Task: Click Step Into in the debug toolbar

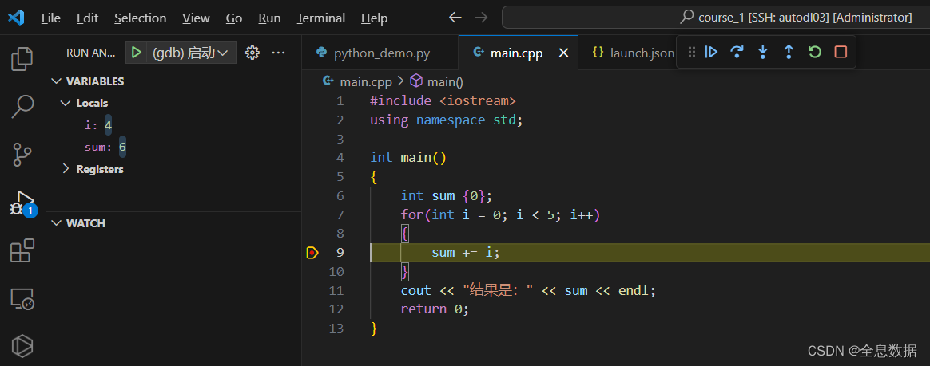Action: pos(763,52)
